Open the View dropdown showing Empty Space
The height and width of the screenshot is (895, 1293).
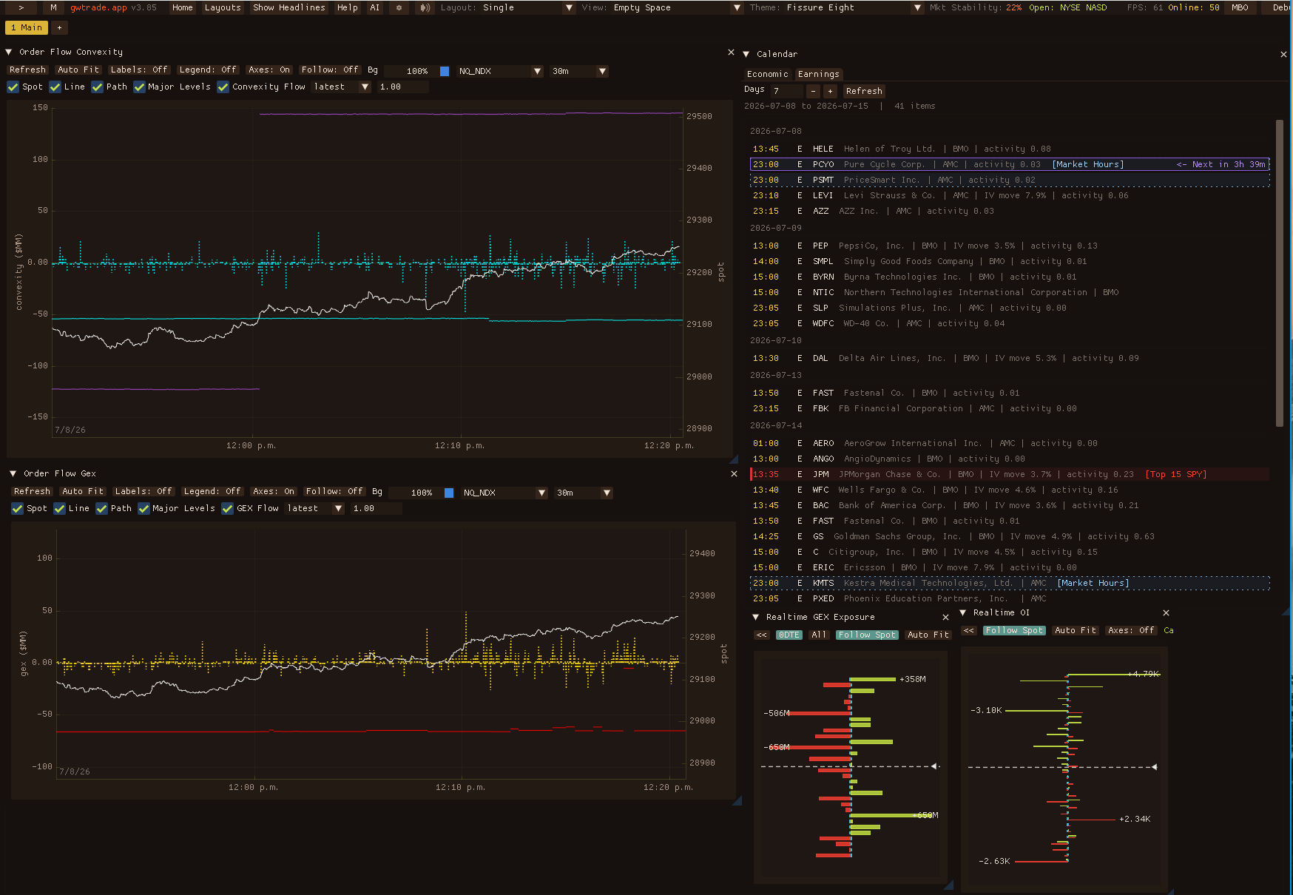point(677,7)
